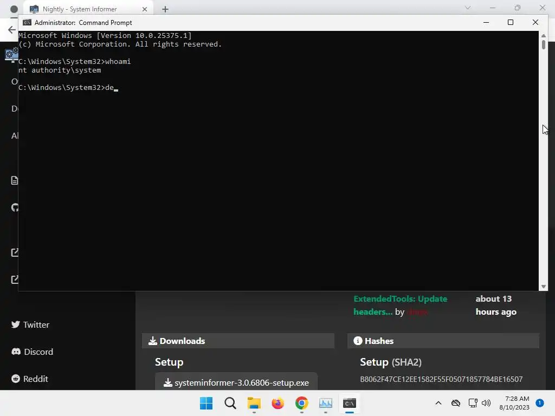Select the Downloads panel header
Image resolution: width=555 pixels, height=416 pixels.
[x=238, y=341]
